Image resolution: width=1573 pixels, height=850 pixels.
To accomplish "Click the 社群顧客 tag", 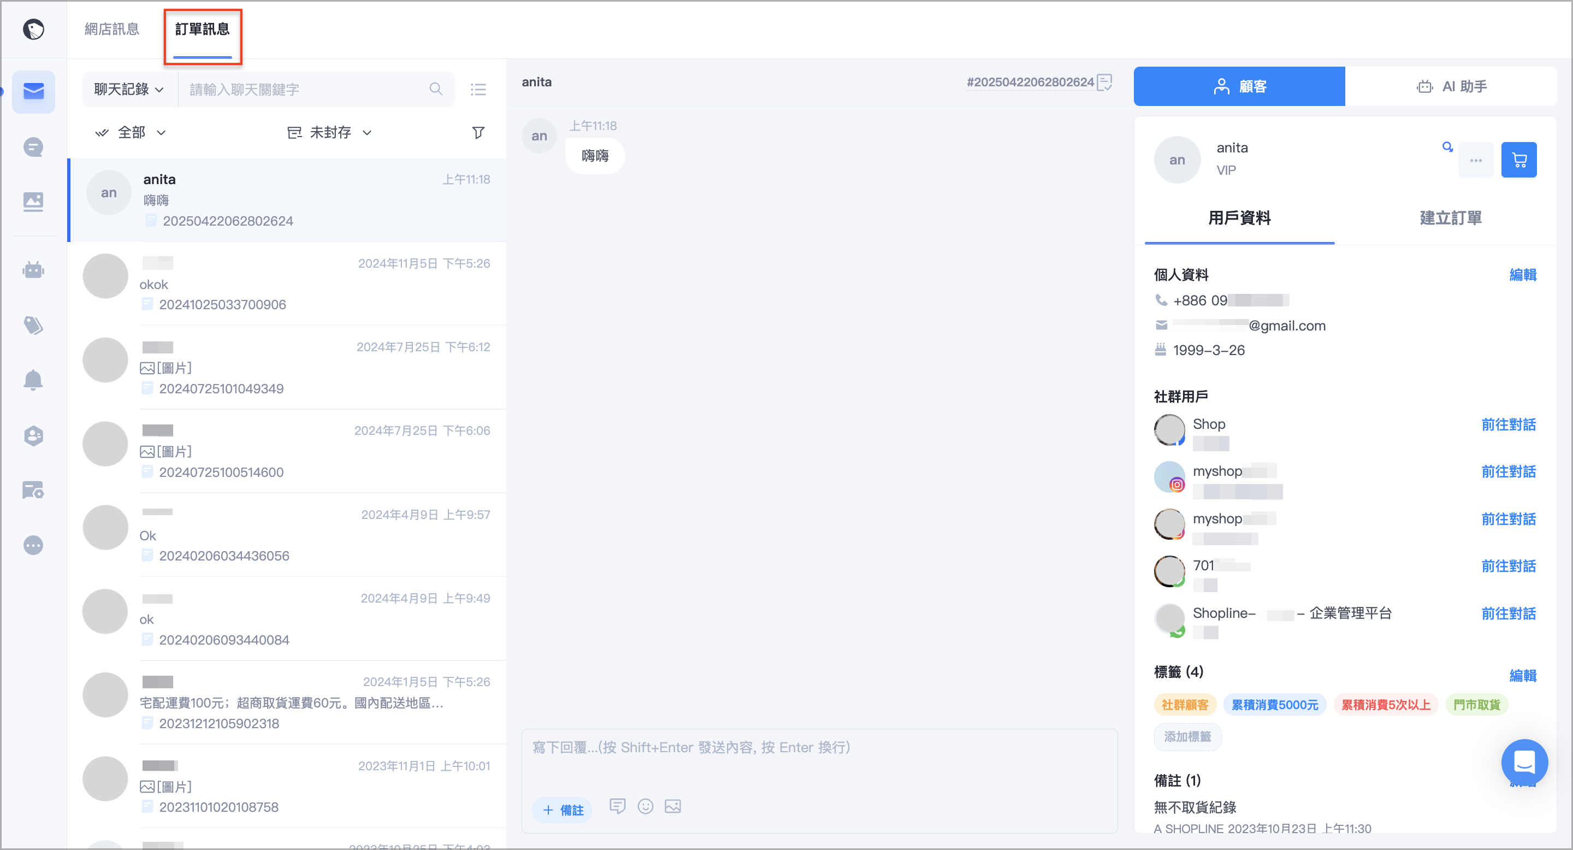I will (x=1185, y=705).
